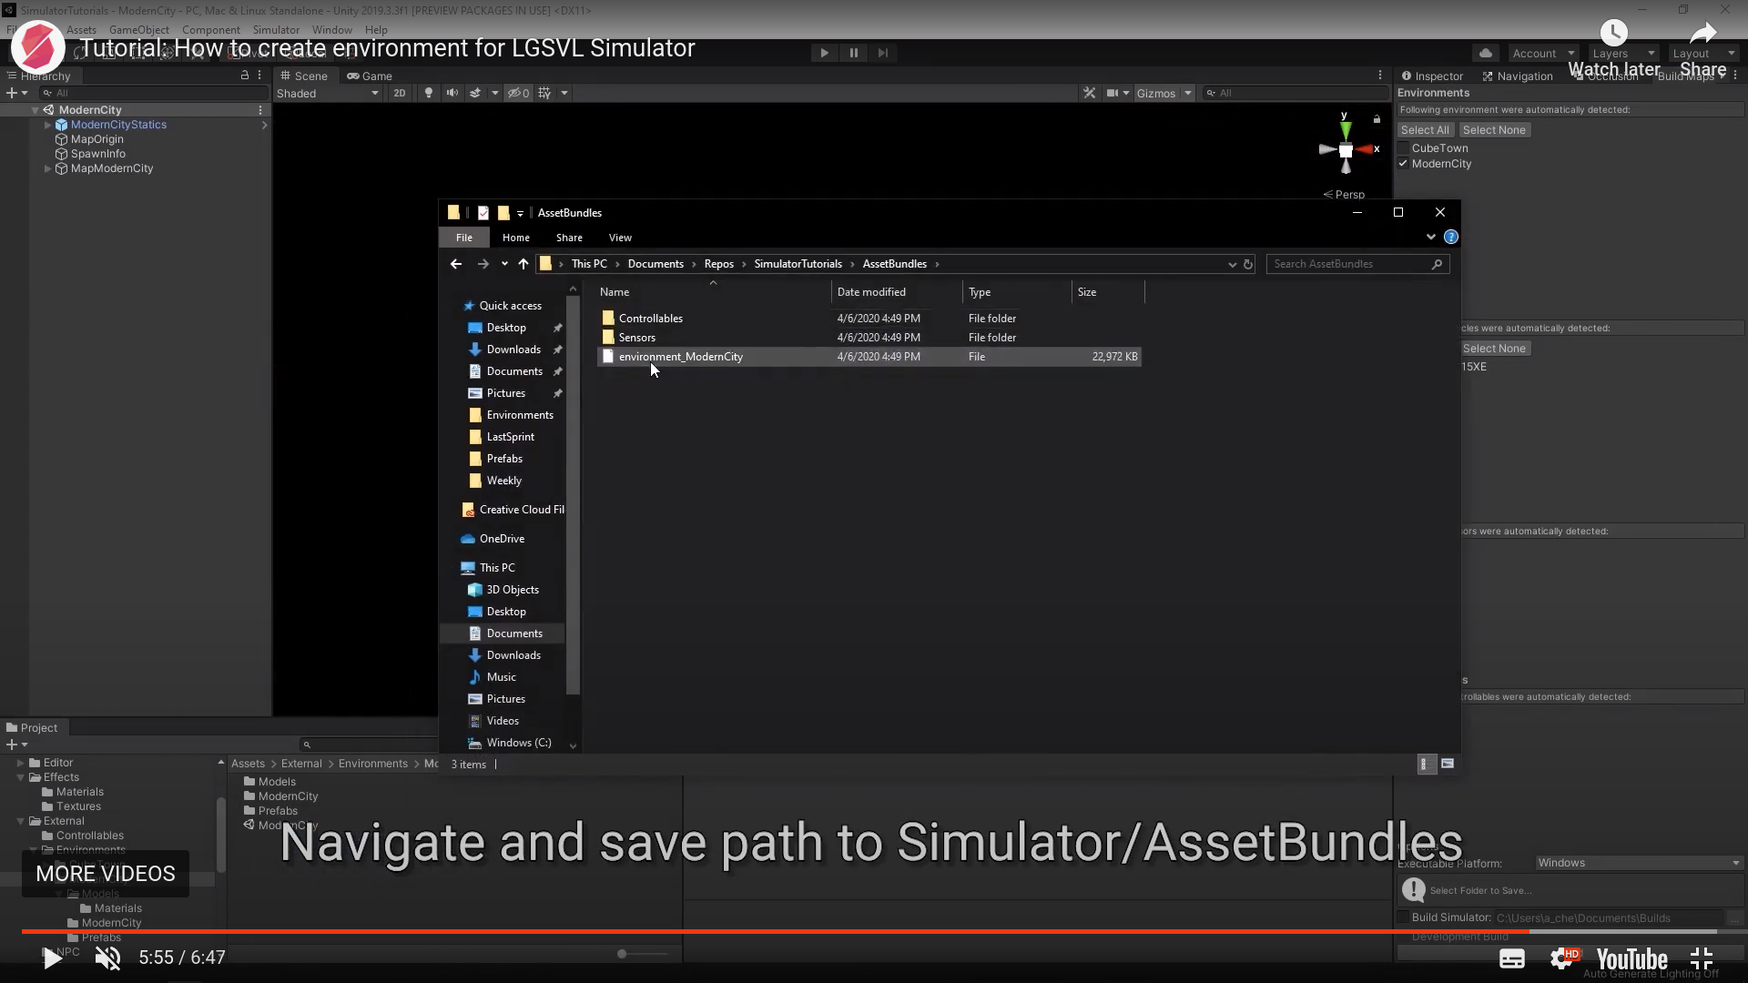
Task: Click Watch later clock icon
Action: coord(1614,34)
